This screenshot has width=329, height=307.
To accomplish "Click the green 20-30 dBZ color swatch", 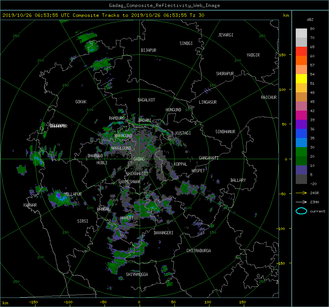I will (x=301, y=152).
